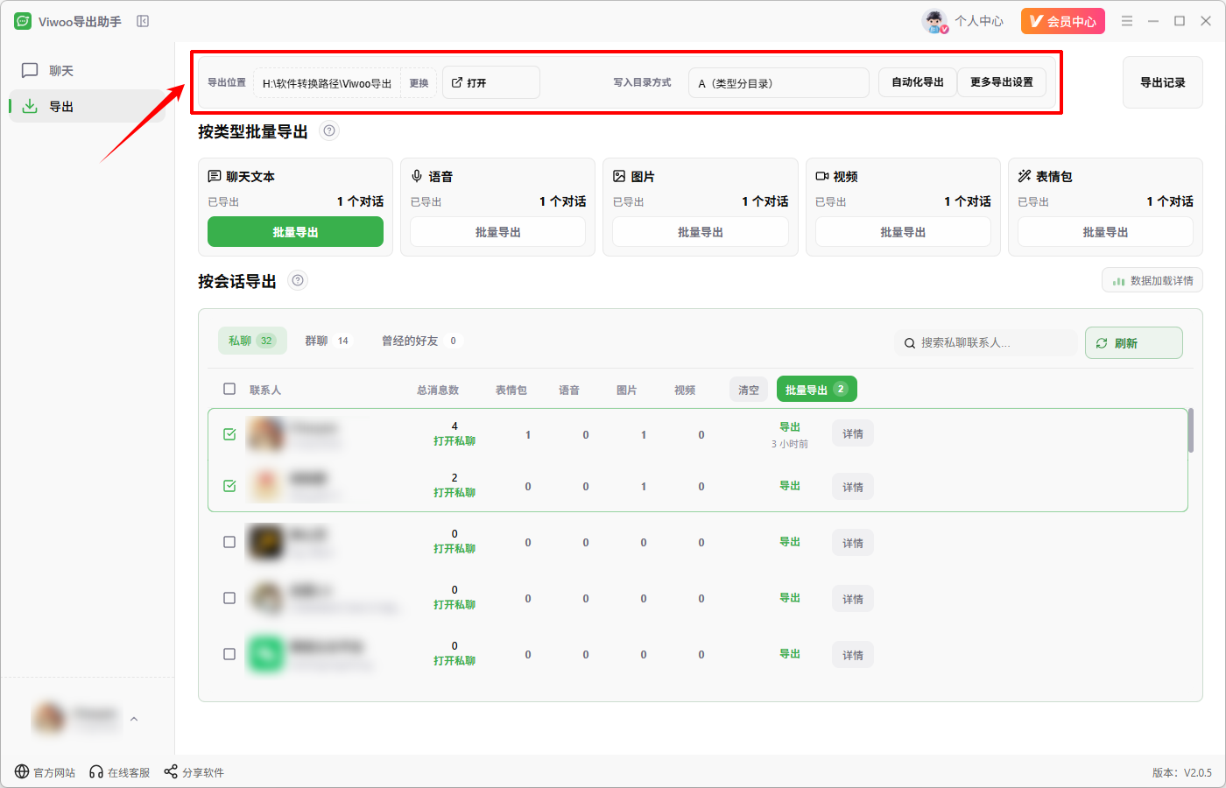Click 详情 in the fifth contact row
The image size is (1226, 788).
853,656
